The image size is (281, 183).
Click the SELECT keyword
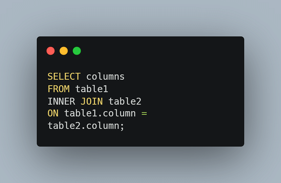pyautogui.click(x=64, y=77)
